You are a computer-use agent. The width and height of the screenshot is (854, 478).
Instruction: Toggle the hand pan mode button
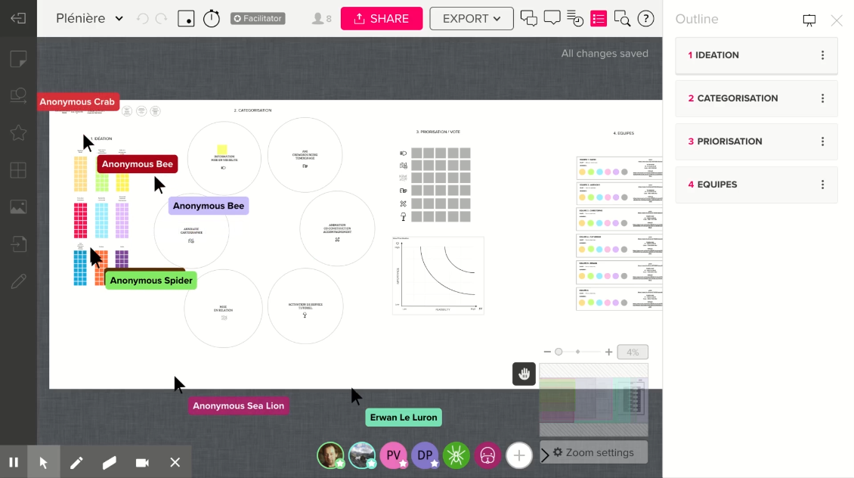coord(524,374)
